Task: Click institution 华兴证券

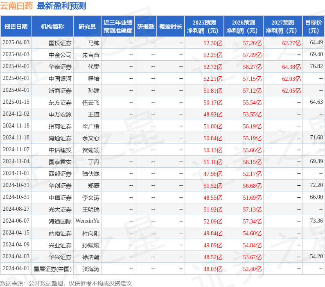Action: click(60, 257)
